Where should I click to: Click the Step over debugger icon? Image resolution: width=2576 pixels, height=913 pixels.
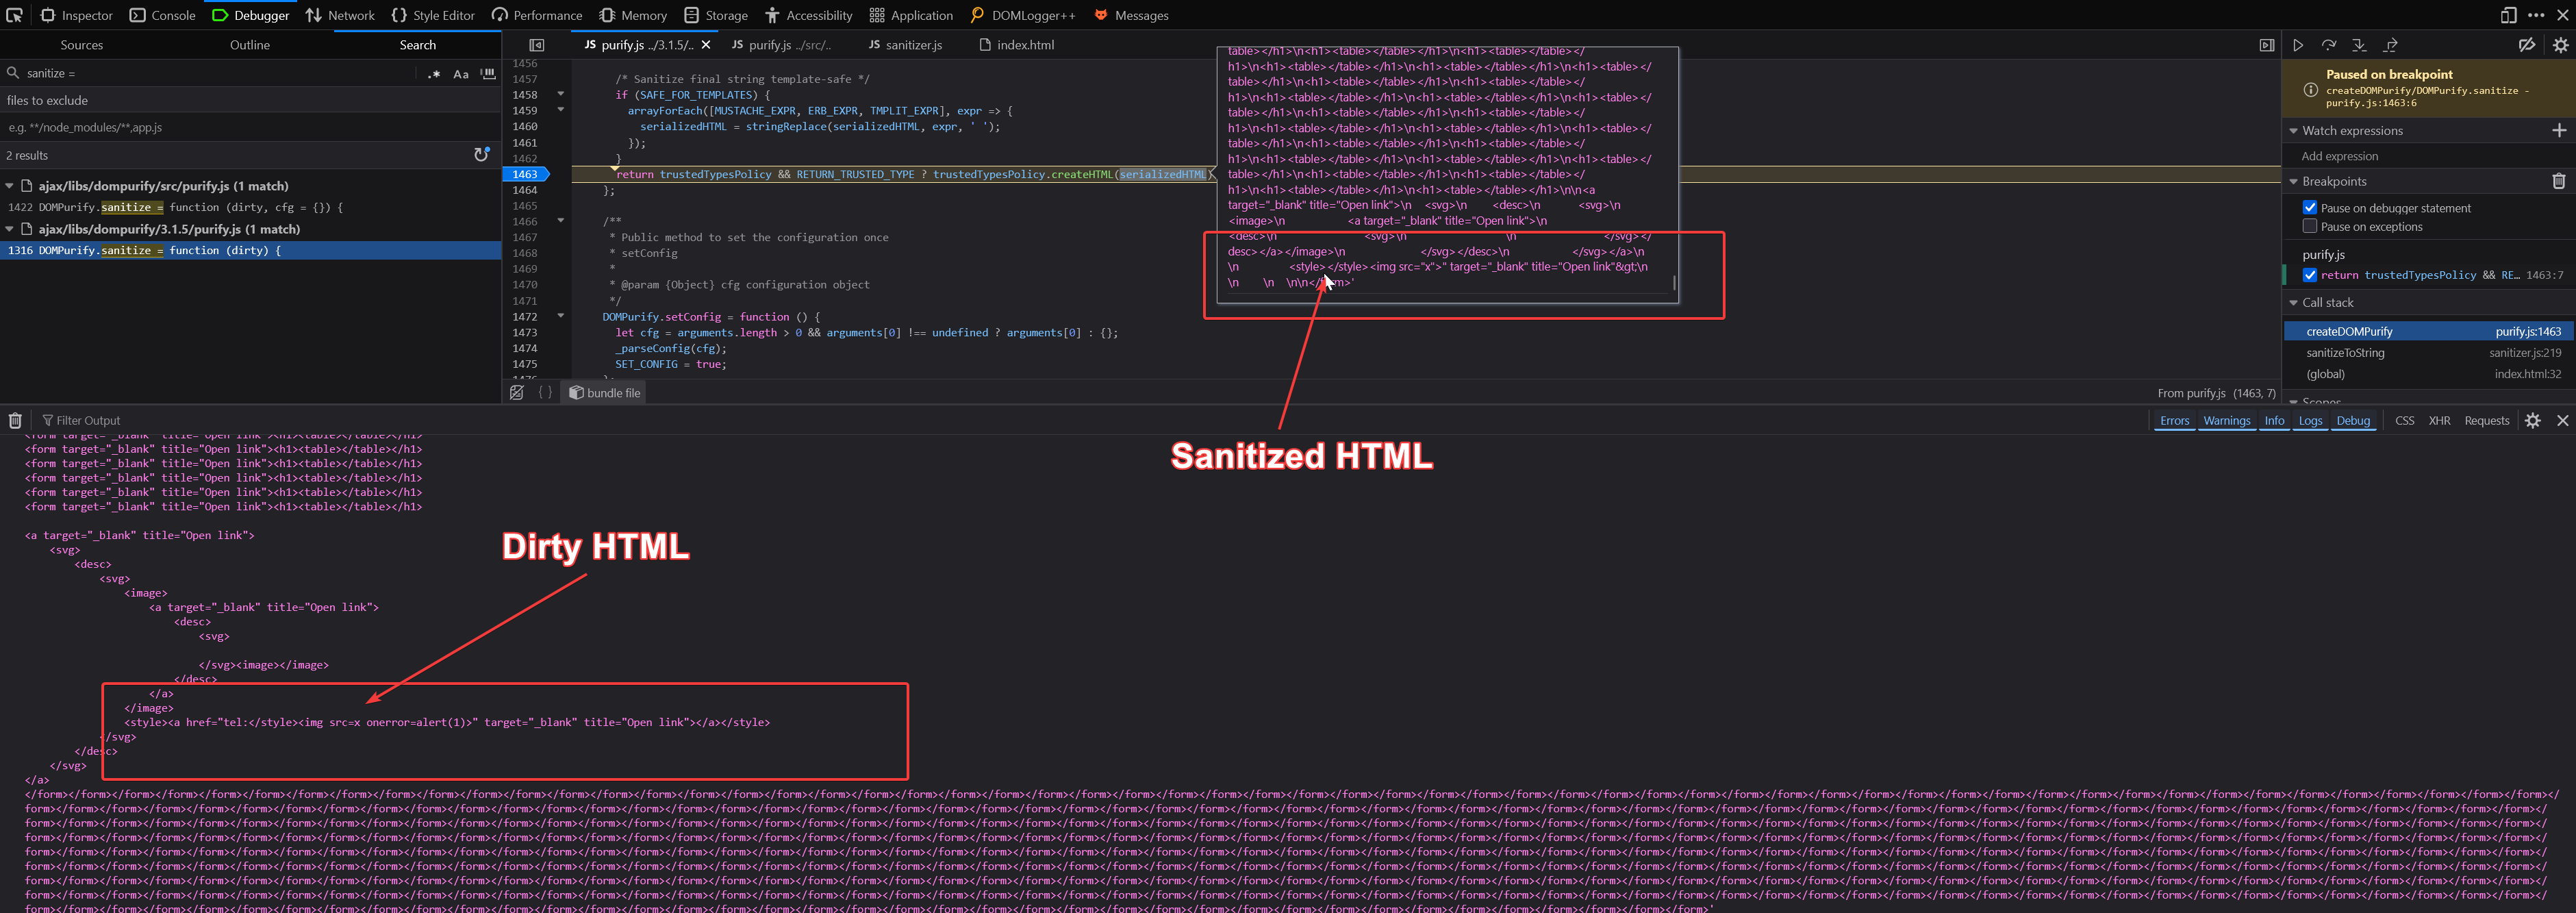click(x=2329, y=45)
